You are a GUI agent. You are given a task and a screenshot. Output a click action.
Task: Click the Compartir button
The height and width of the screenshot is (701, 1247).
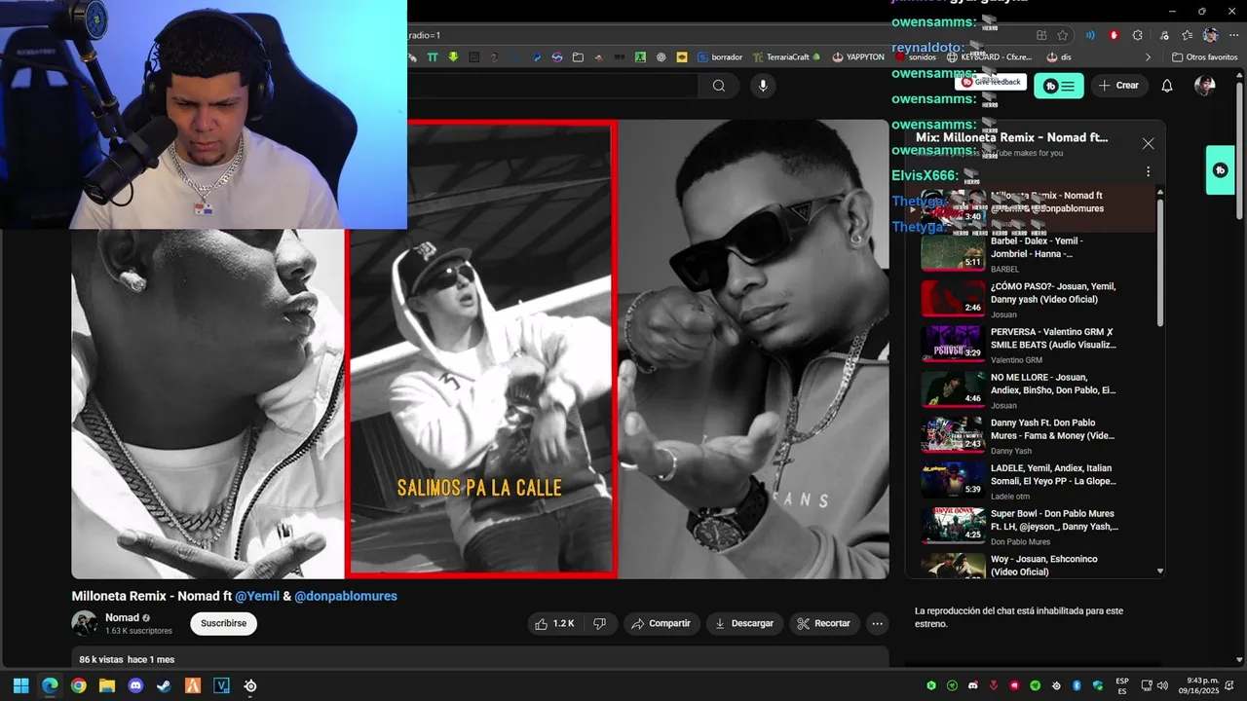(x=661, y=623)
